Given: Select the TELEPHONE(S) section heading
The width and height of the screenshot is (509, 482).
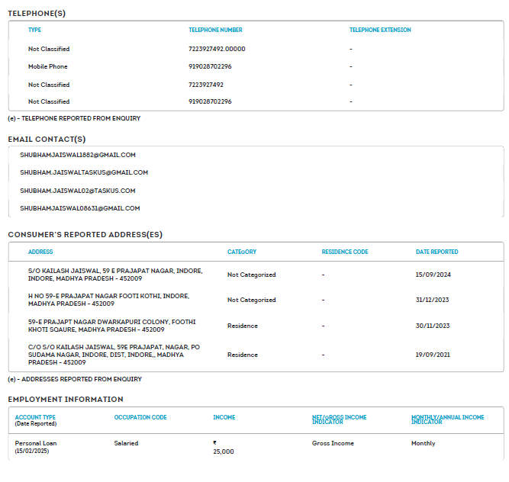Looking at the screenshot, I should (37, 13).
